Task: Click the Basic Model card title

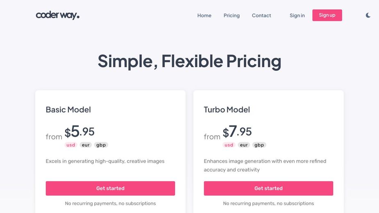Action: pyautogui.click(x=68, y=109)
